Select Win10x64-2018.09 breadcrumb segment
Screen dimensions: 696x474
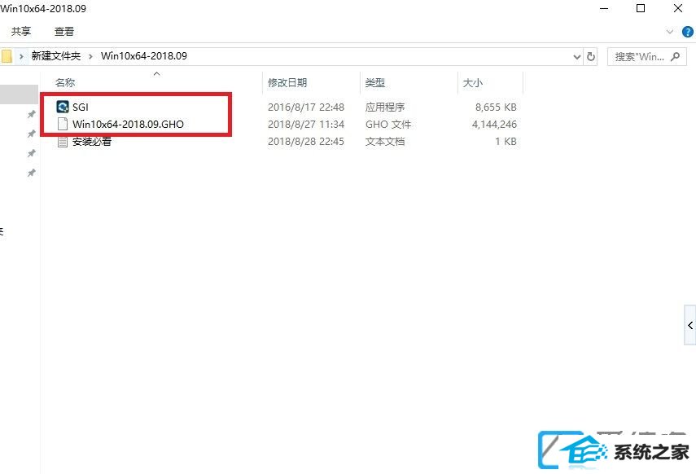(x=144, y=56)
